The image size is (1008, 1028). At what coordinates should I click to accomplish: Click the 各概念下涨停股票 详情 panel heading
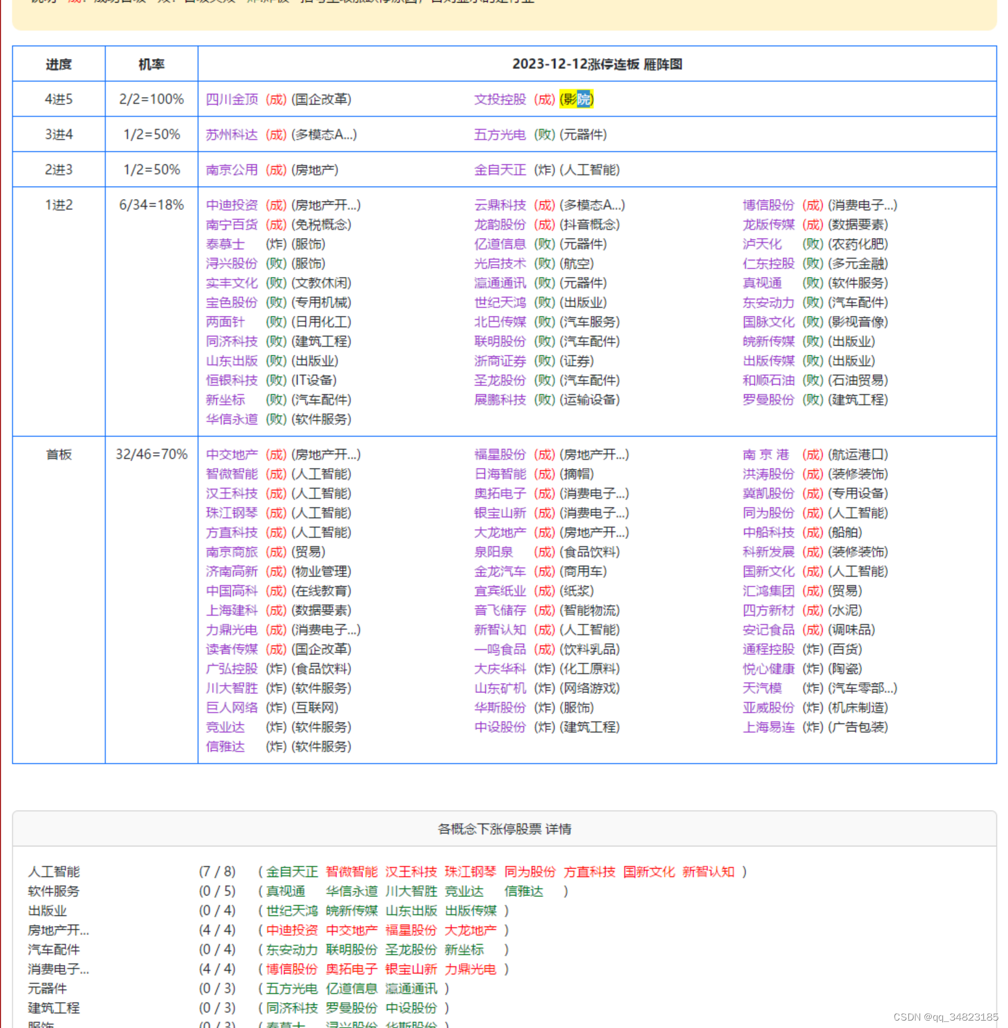[x=505, y=829]
